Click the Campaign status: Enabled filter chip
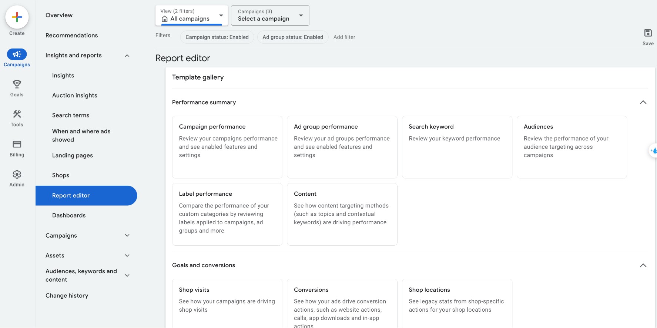The width and height of the screenshot is (657, 328). coord(217,37)
